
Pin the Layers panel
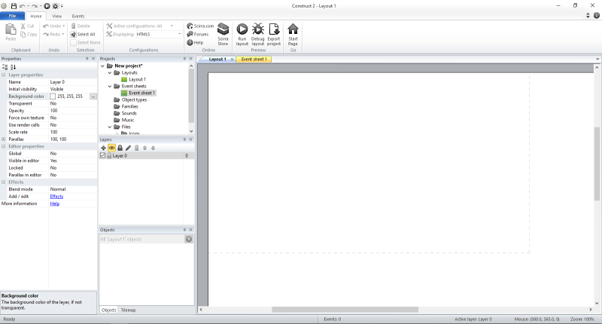tap(184, 139)
